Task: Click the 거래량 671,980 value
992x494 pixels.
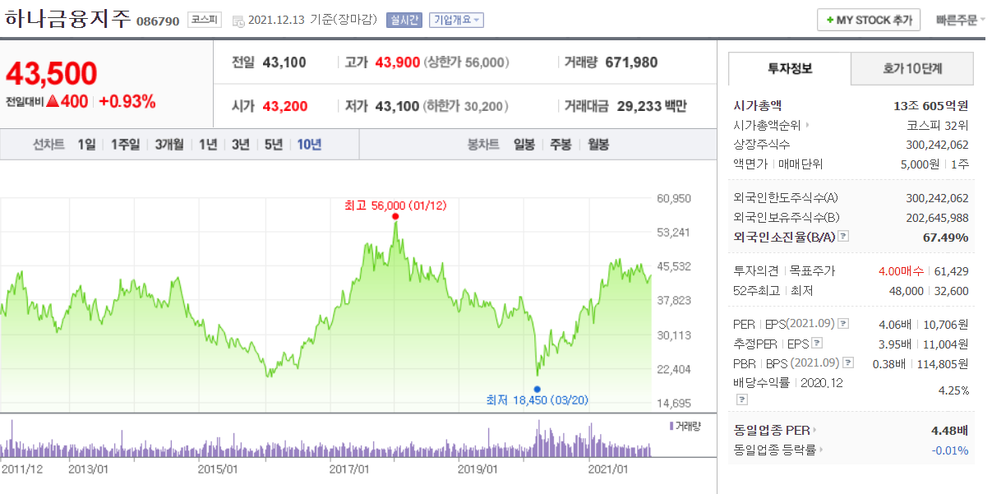Action: click(631, 62)
